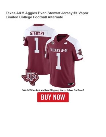Click the SEC patch on front jersey
The height and width of the screenshot is (137, 106).
tap(52, 43)
